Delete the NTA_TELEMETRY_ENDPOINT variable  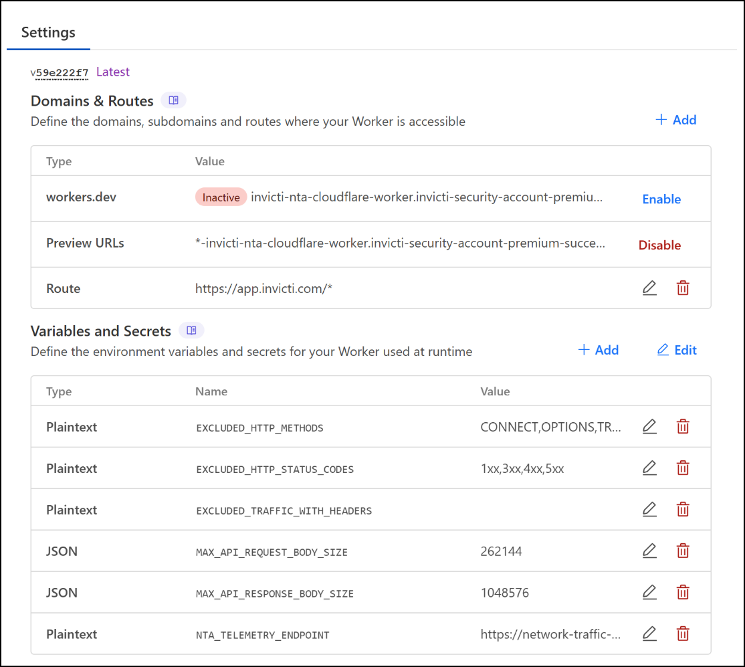683,634
